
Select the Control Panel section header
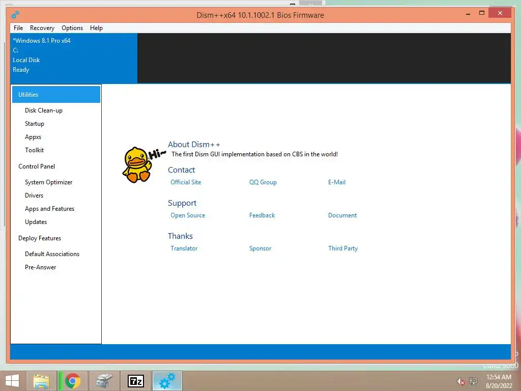pyautogui.click(x=37, y=166)
